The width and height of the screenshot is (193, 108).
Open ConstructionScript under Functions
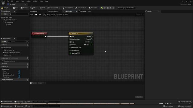coord(10,61)
